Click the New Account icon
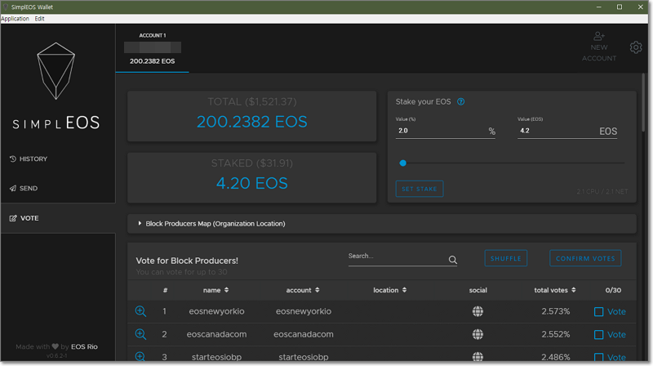 [599, 37]
